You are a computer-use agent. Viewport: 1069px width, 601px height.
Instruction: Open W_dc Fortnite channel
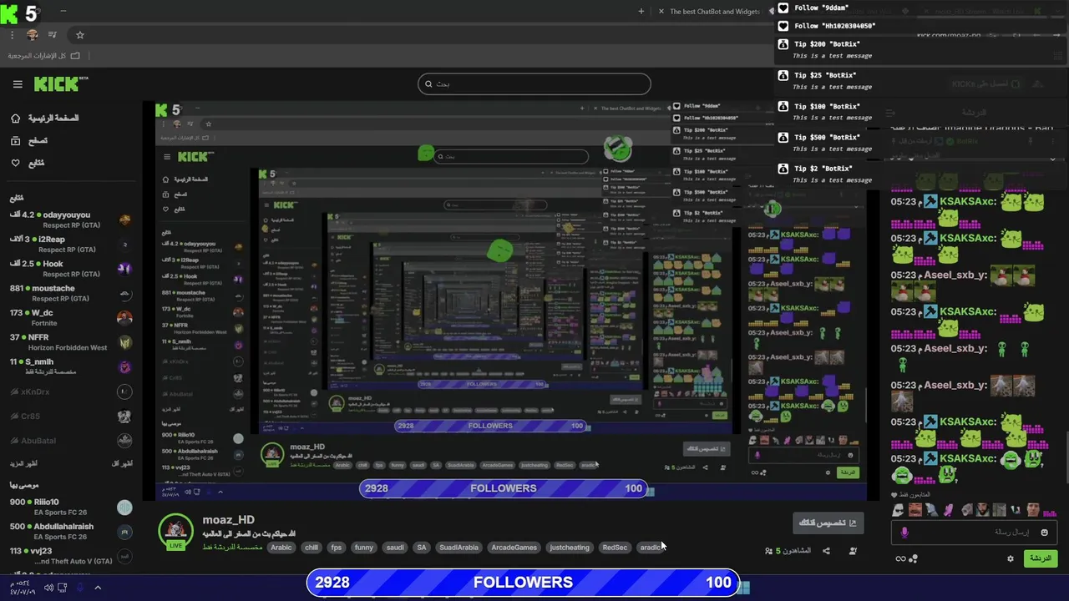[68, 317]
